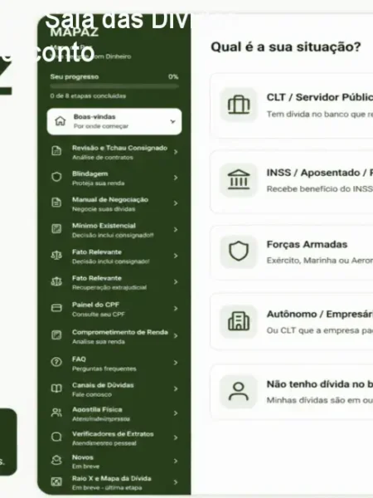Image resolution: width=373 pixels, height=498 pixels.
Task: Click scales icon for Fato Relevante Decisão inclui consignado
Action: (56, 255)
